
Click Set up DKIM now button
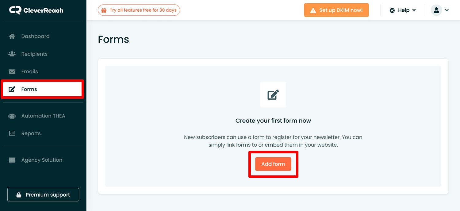pyautogui.click(x=336, y=10)
